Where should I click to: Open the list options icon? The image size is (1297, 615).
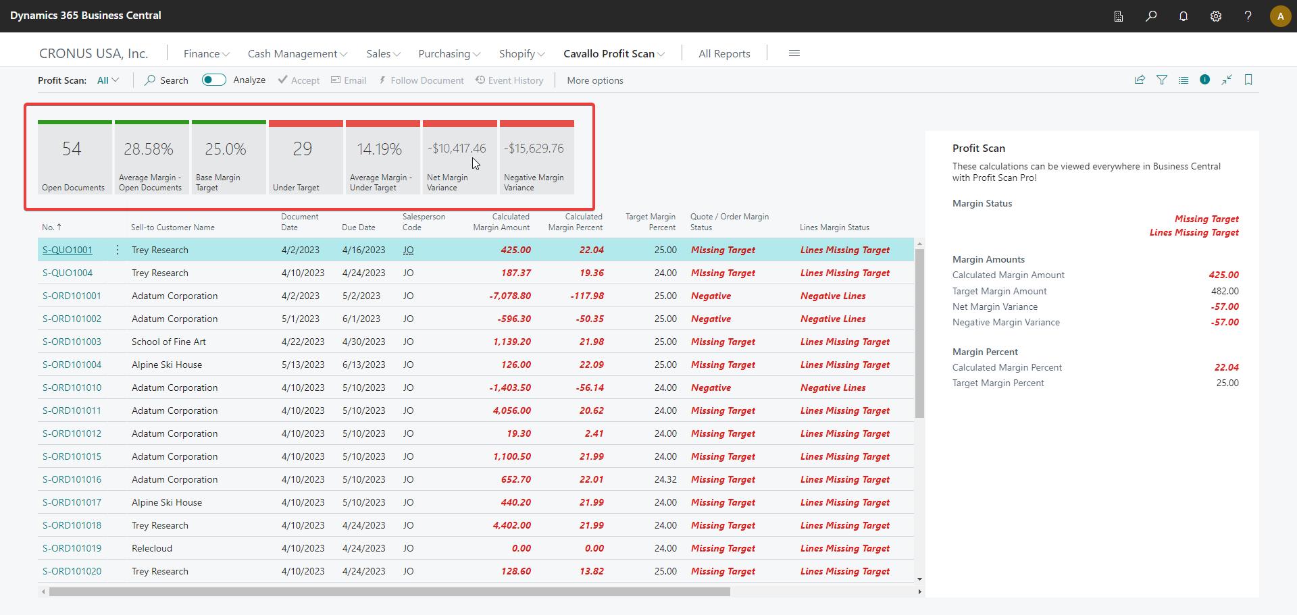tap(1184, 80)
